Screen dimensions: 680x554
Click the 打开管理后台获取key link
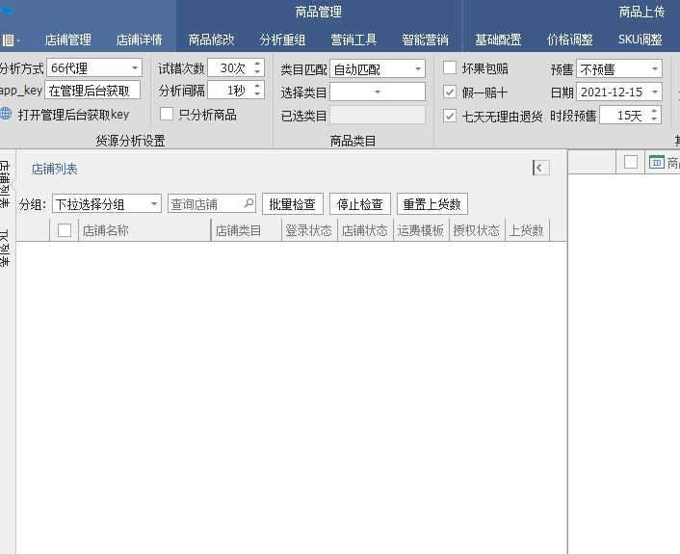click(x=73, y=115)
